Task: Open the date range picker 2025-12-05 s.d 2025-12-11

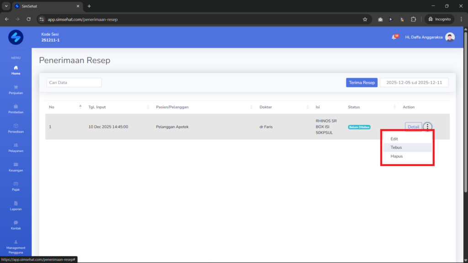Action: [x=414, y=83]
